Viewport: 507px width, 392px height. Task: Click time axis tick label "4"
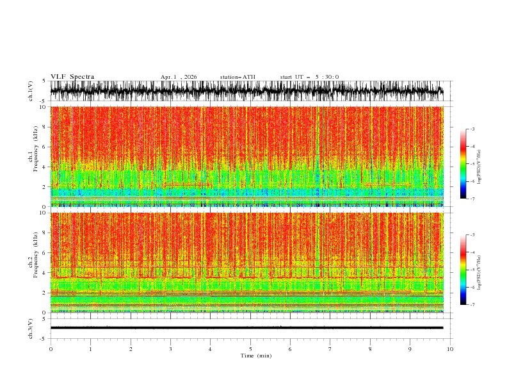pyautogui.click(x=210, y=349)
